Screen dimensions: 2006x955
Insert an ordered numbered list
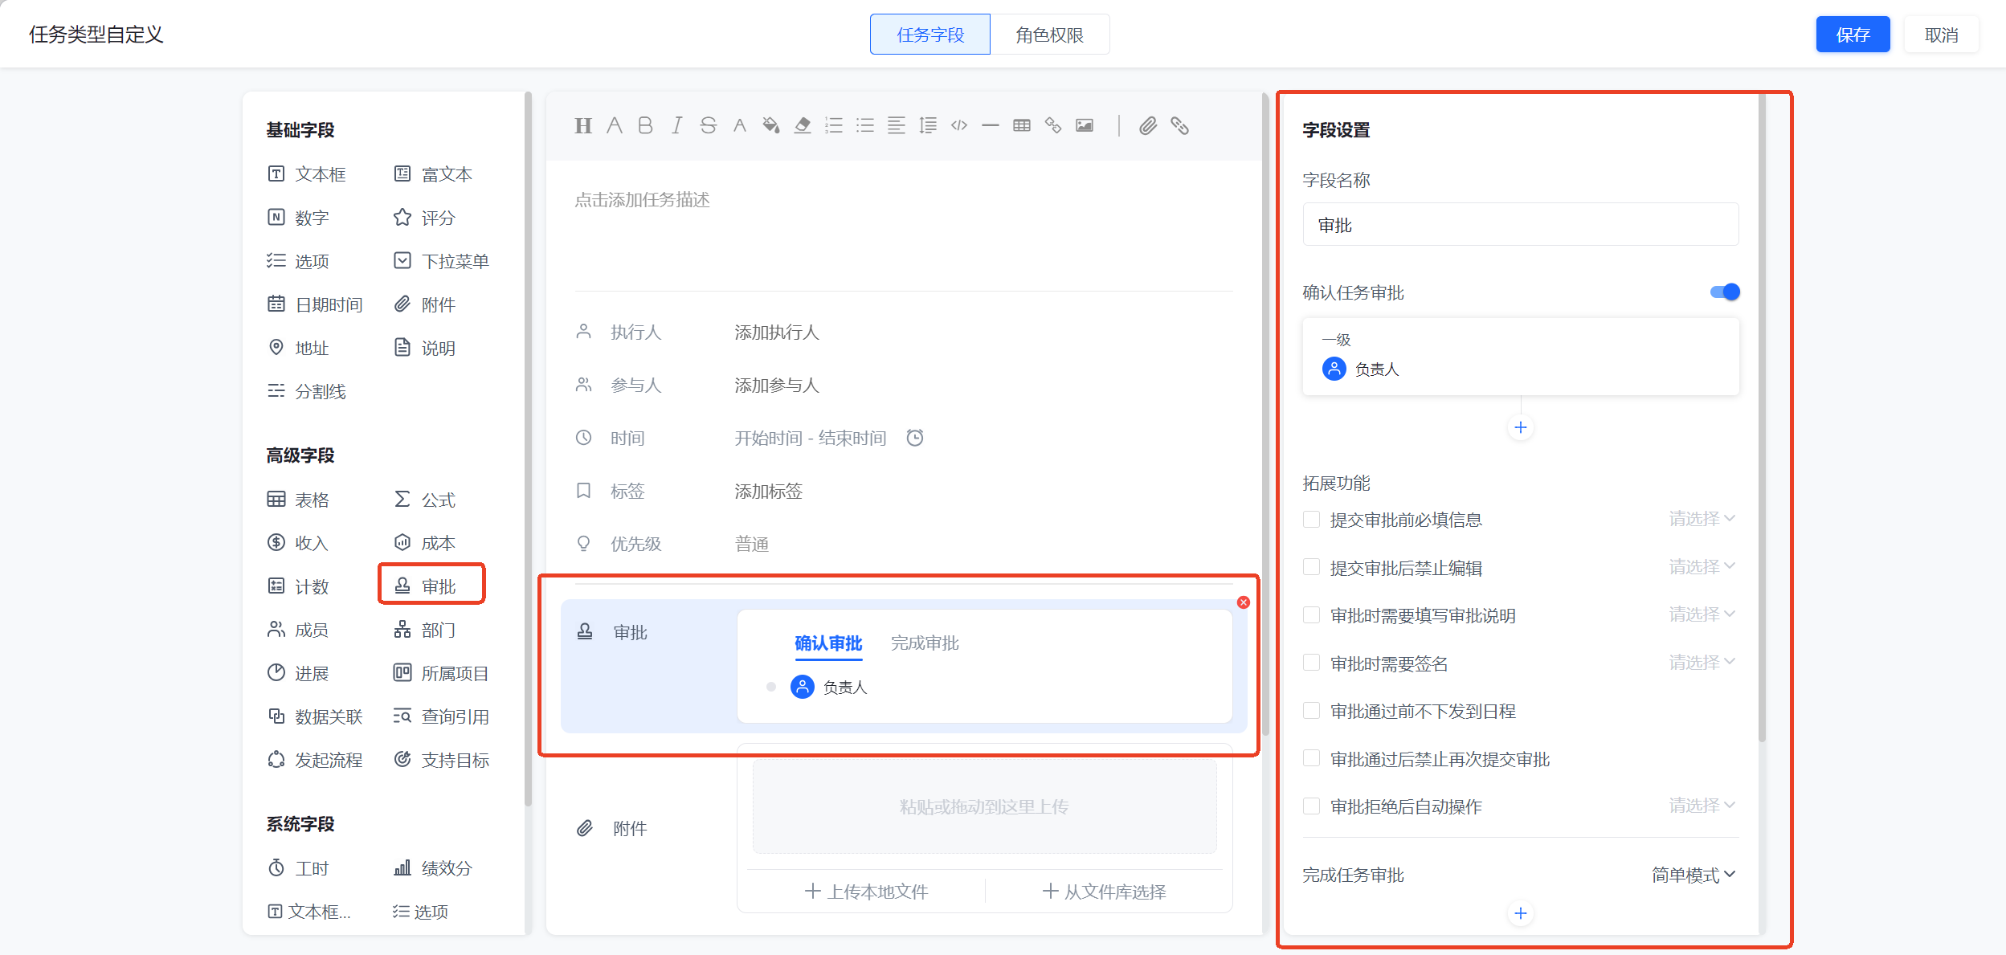(x=834, y=125)
